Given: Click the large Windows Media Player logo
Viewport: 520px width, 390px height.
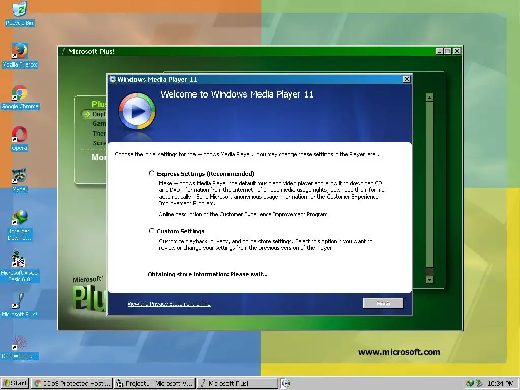Looking at the screenshot, I should [x=137, y=111].
